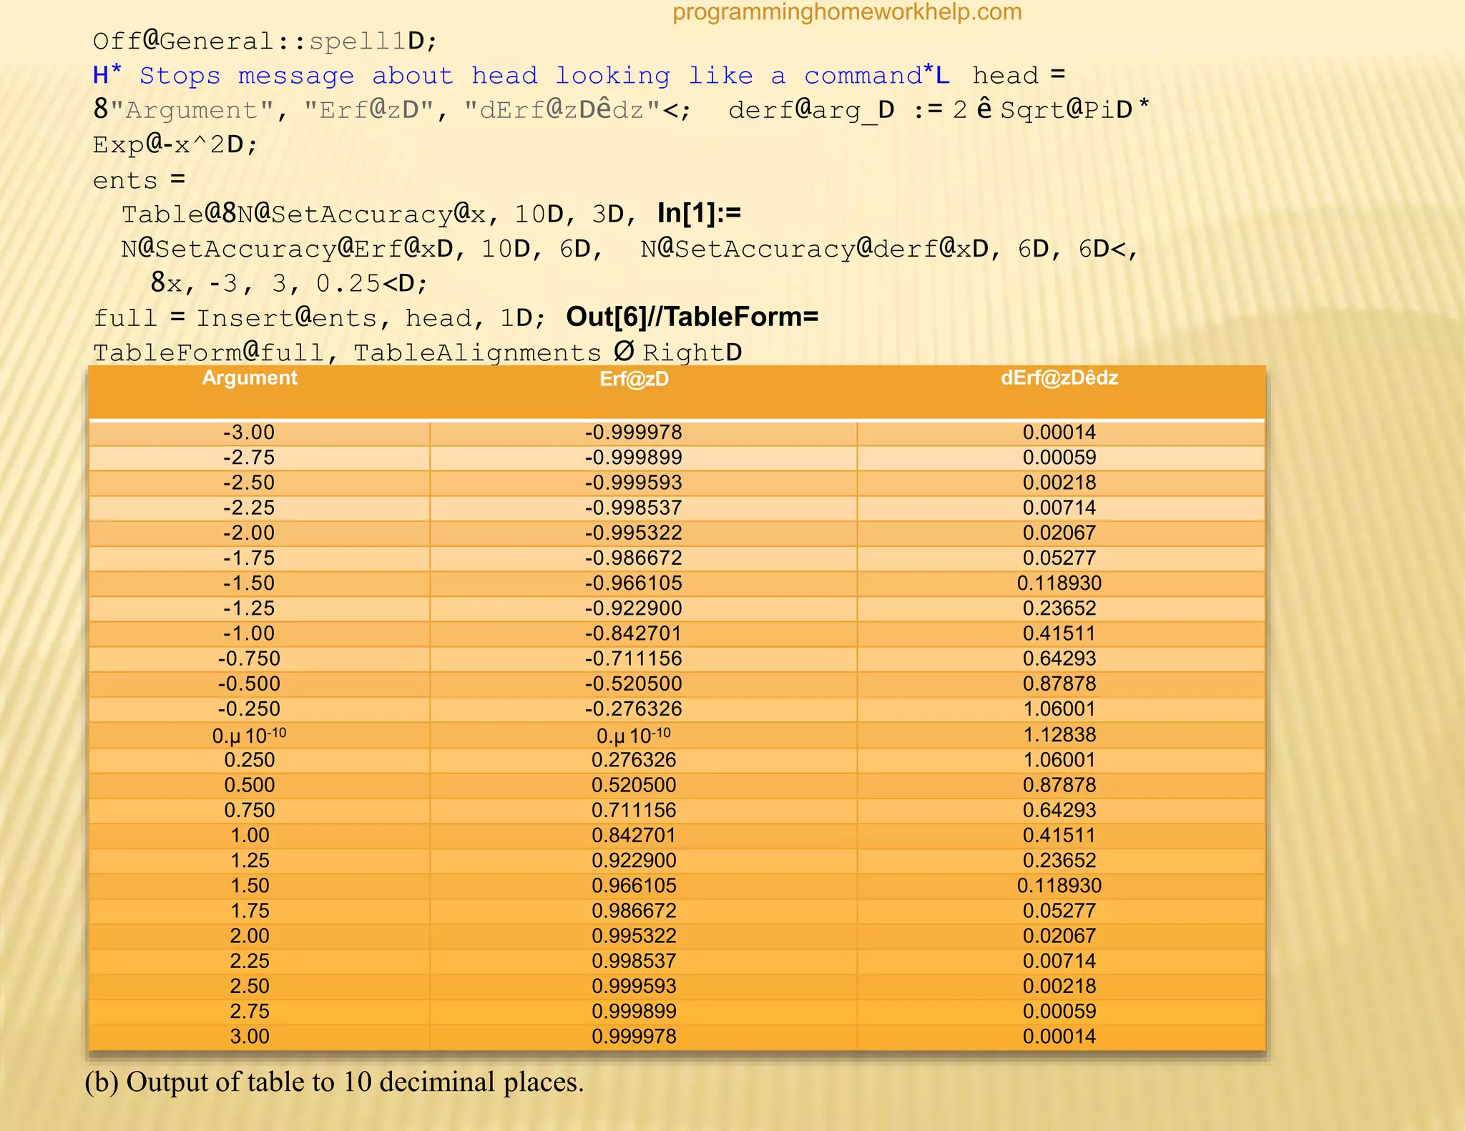Select the 2.75 argument cell
This screenshot has width=1465, height=1131.
[x=249, y=1011]
